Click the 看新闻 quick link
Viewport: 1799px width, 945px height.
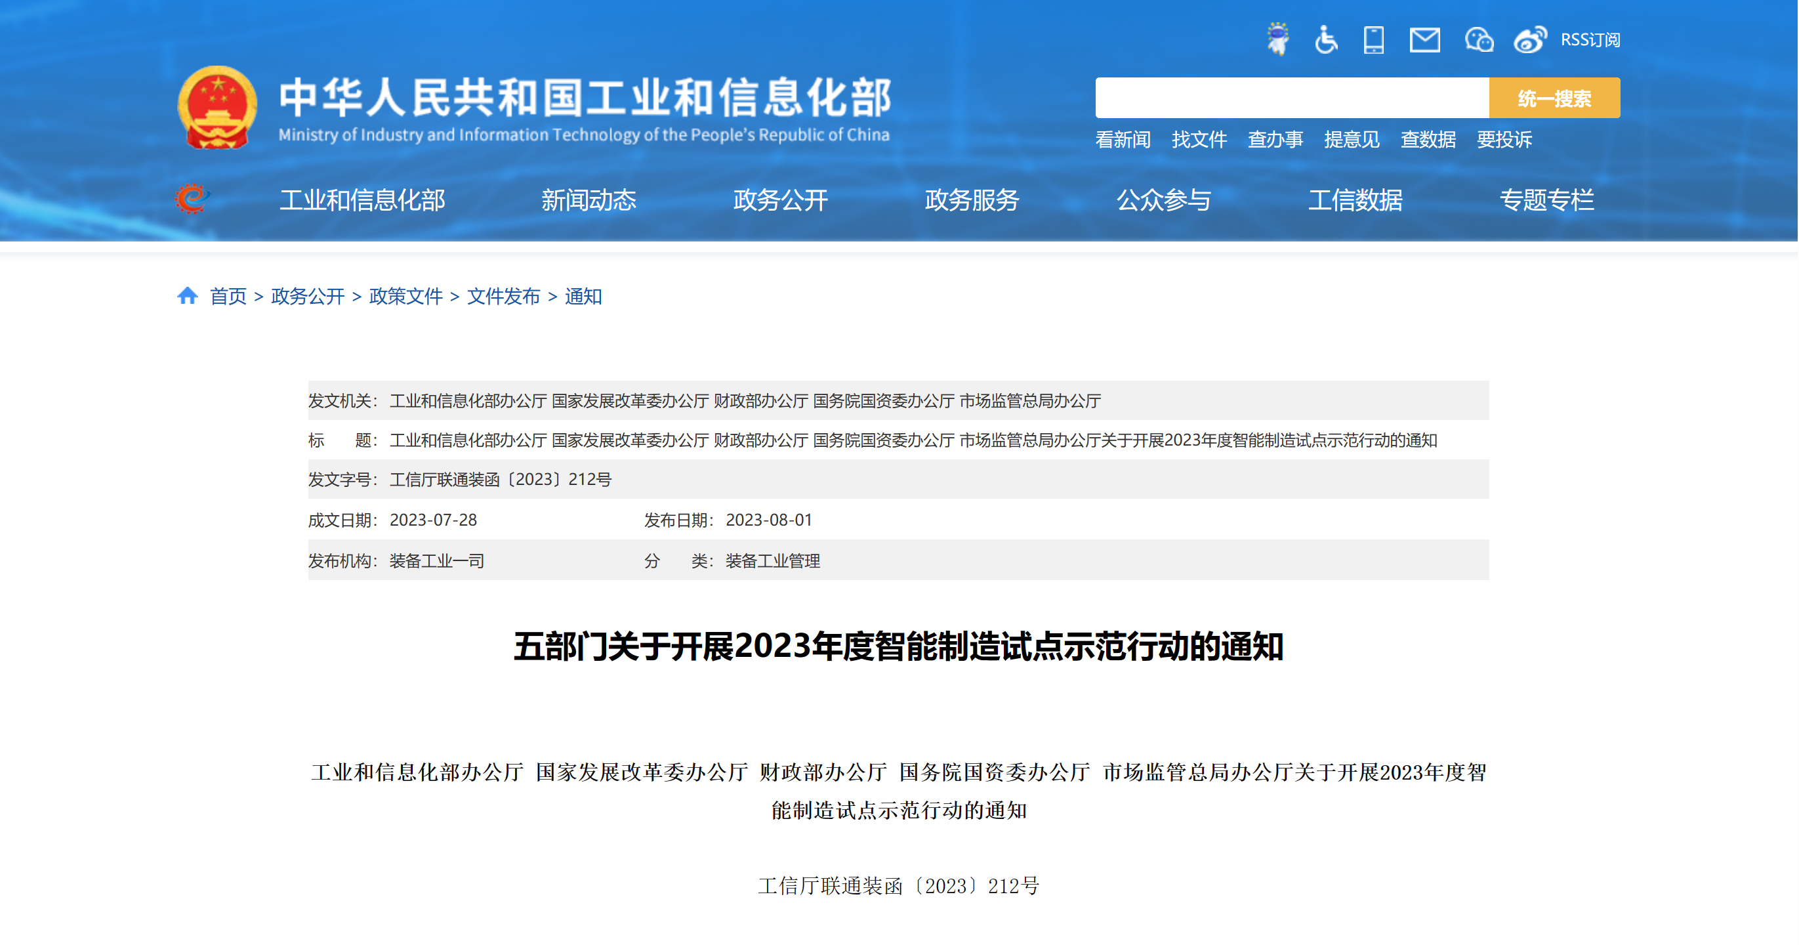click(x=1123, y=140)
